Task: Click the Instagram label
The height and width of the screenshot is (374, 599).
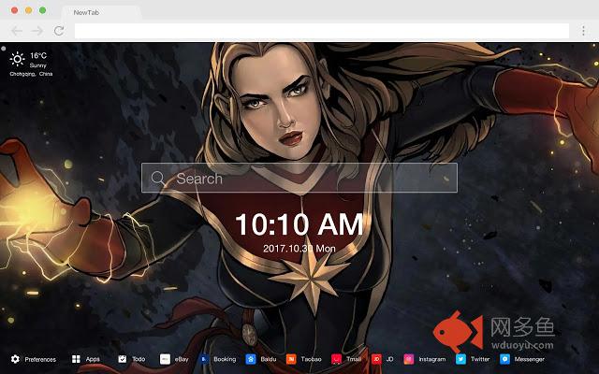Action: (x=432, y=359)
